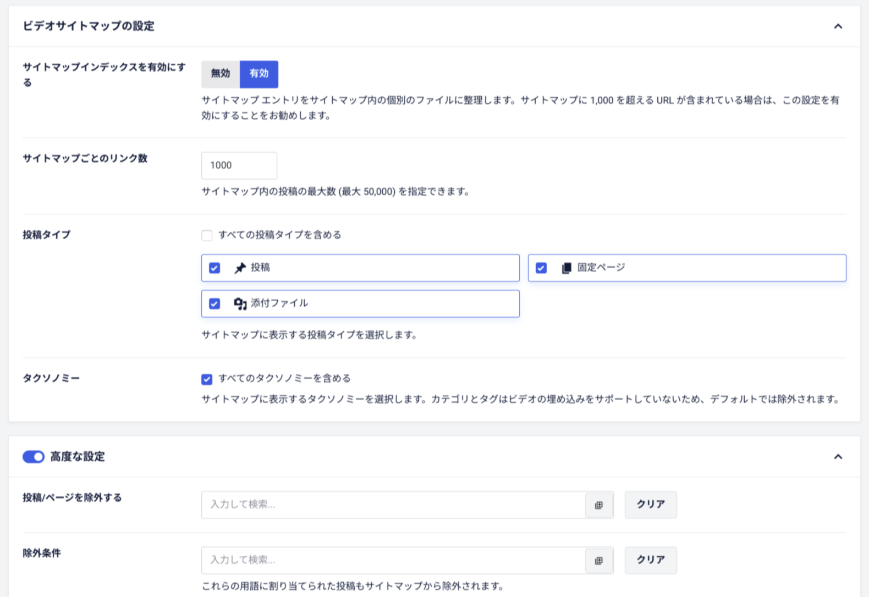Click the 投稿タイプ row label

click(47, 235)
